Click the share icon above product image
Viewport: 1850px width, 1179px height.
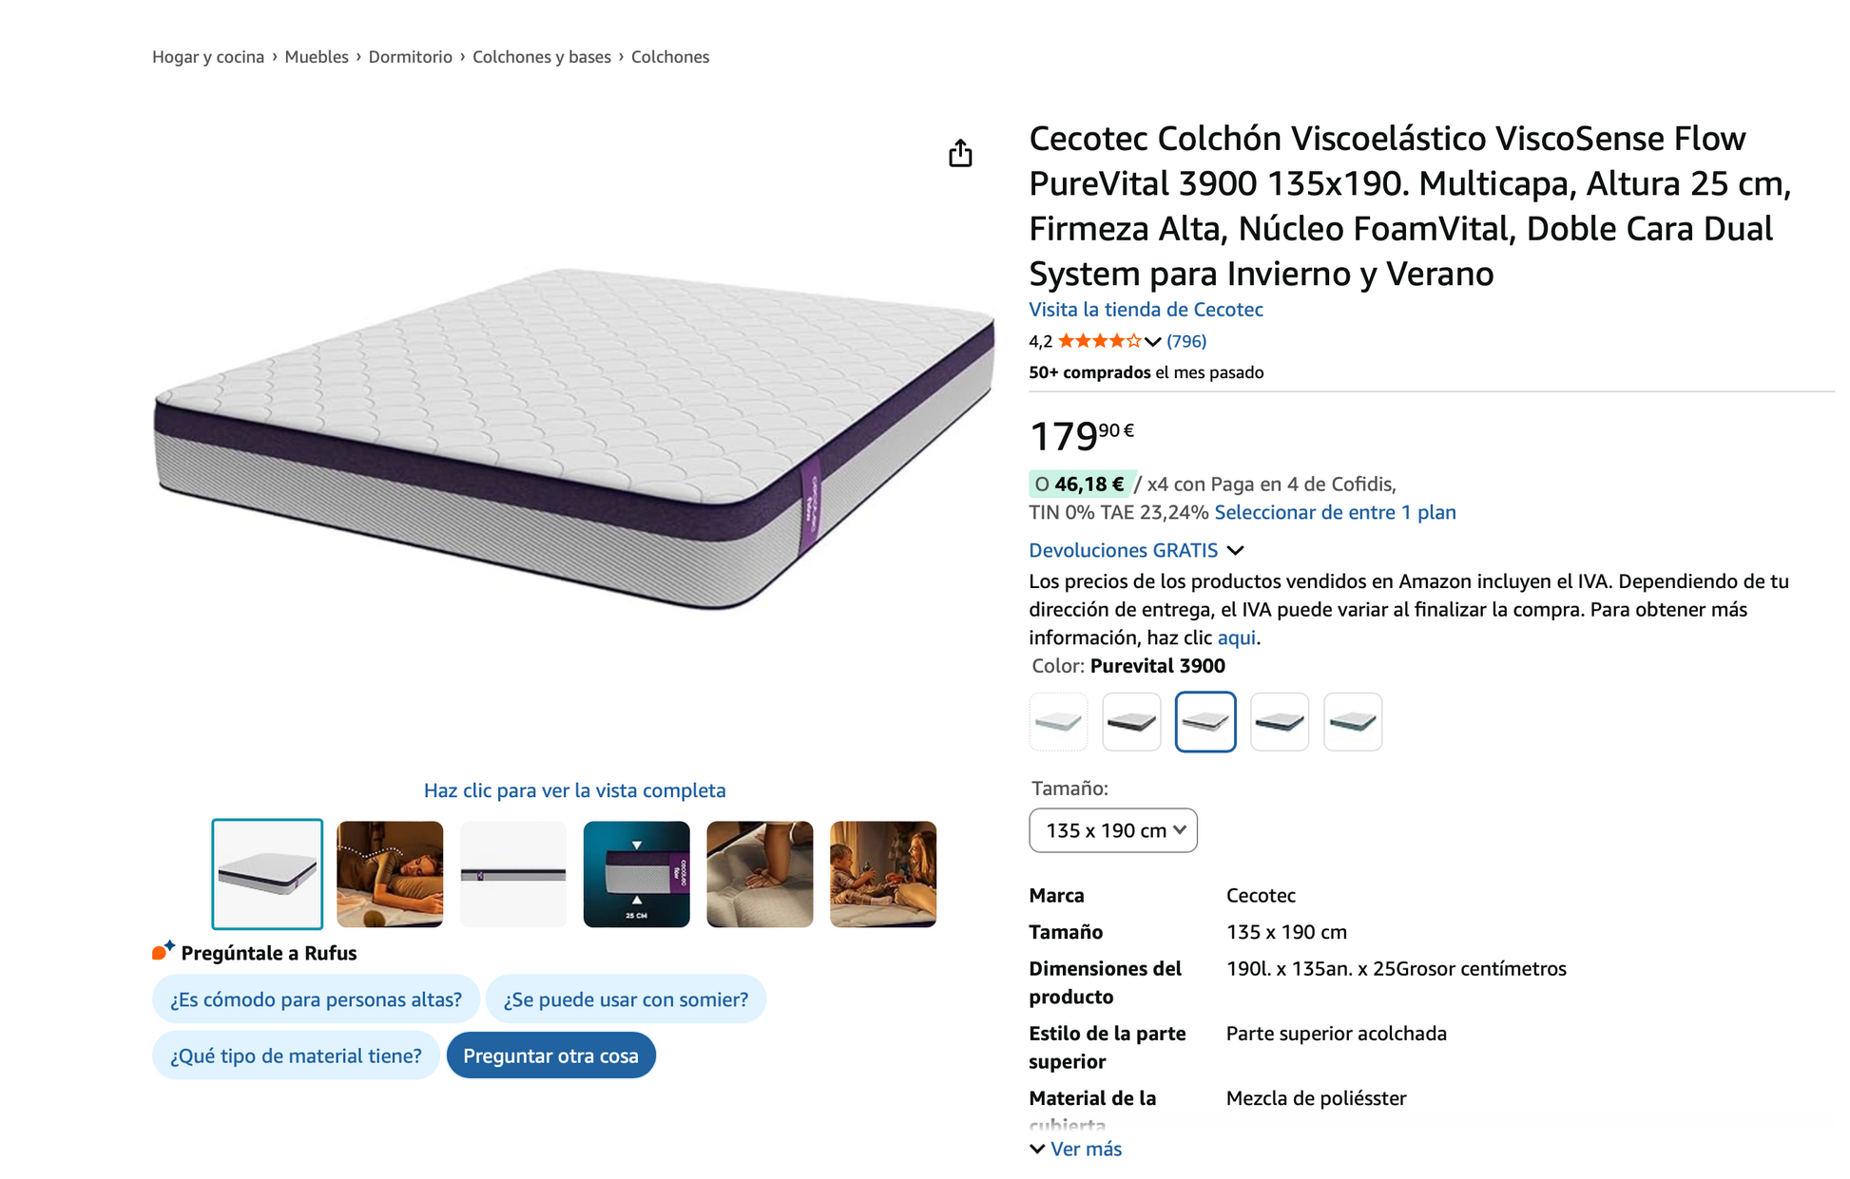960,153
